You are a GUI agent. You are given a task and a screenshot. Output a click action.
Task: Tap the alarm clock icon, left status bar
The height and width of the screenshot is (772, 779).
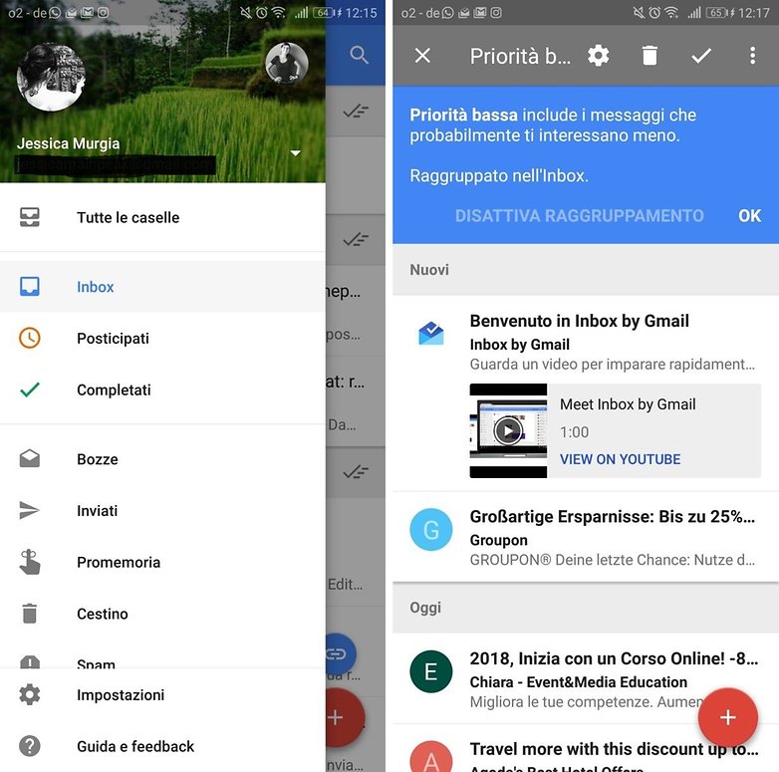261,12
